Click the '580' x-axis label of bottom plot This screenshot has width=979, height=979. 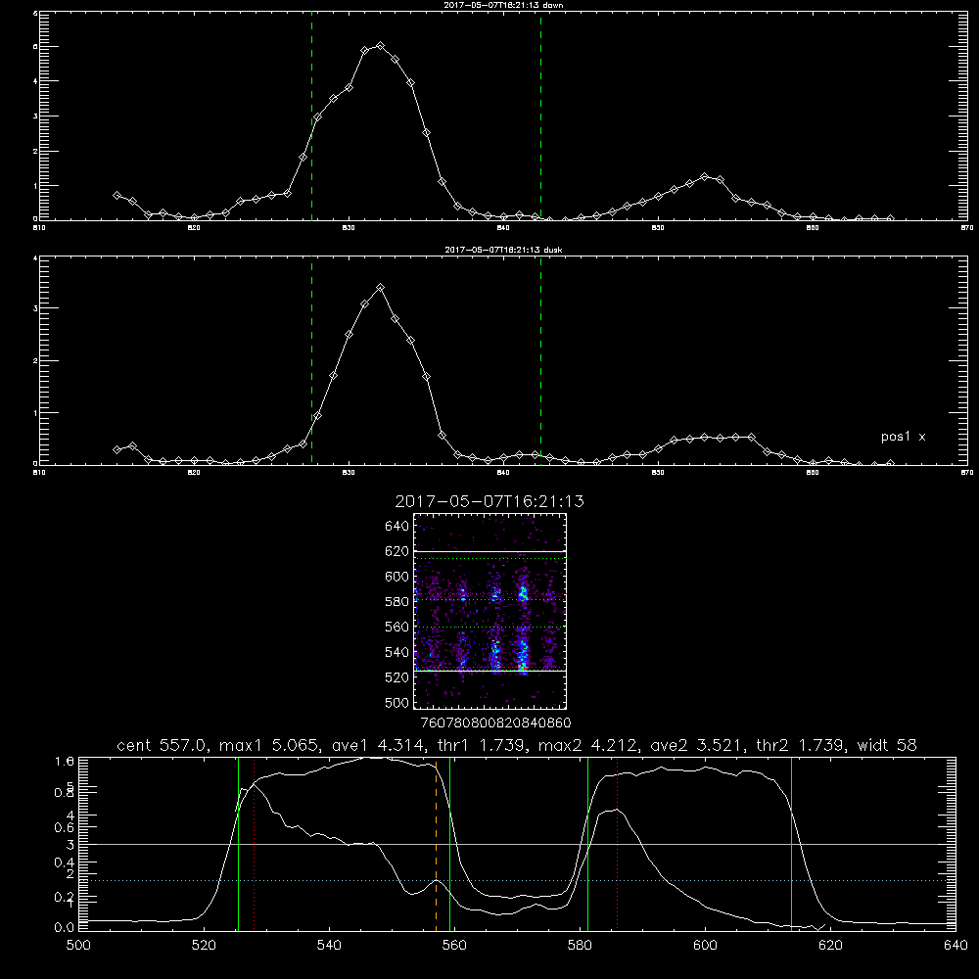(580, 946)
